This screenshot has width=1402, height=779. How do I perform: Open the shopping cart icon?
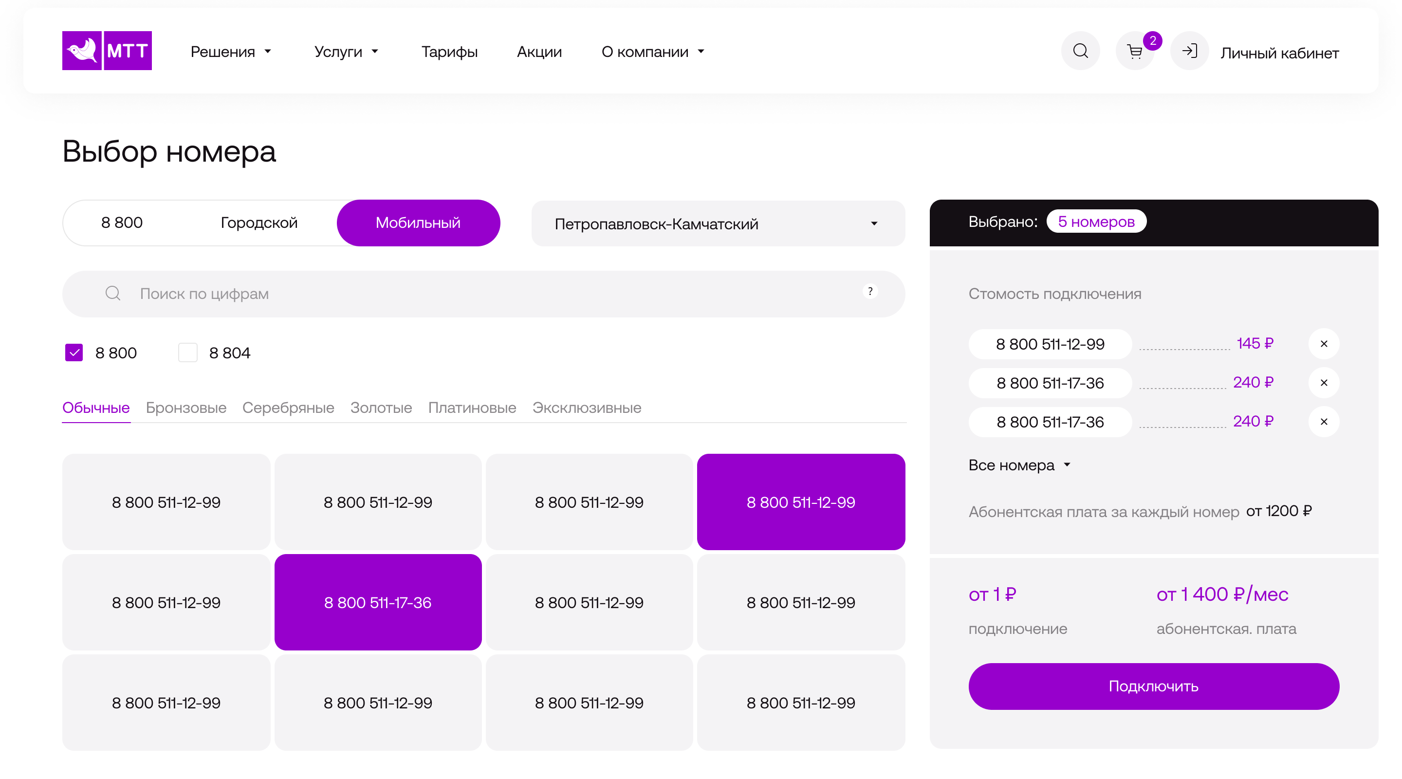click(x=1135, y=52)
